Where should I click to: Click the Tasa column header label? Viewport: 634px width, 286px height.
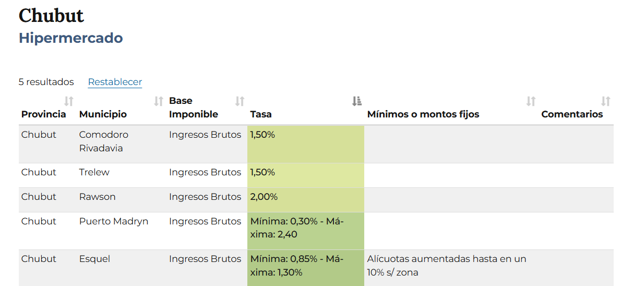click(x=261, y=114)
